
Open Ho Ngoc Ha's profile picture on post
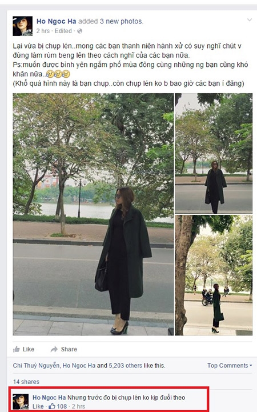pyautogui.click(x=23, y=26)
